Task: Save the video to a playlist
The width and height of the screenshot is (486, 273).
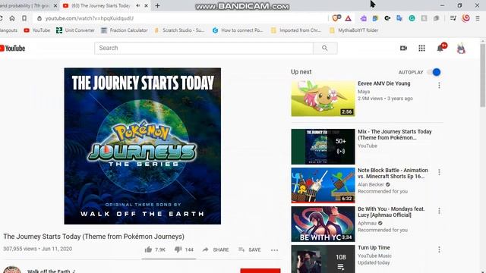Action: click(250, 249)
